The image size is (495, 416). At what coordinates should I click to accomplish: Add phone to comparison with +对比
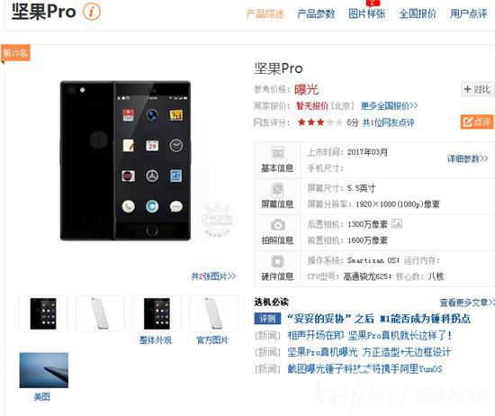pyautogui.click(x=477, y=89)
